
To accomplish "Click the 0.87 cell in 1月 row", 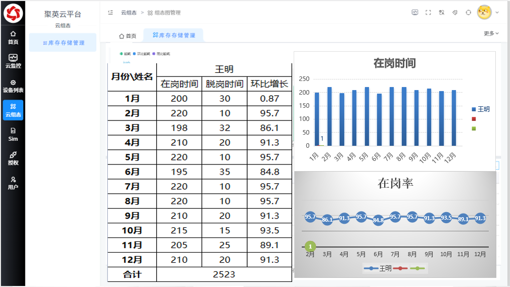I will pos(269,98).
